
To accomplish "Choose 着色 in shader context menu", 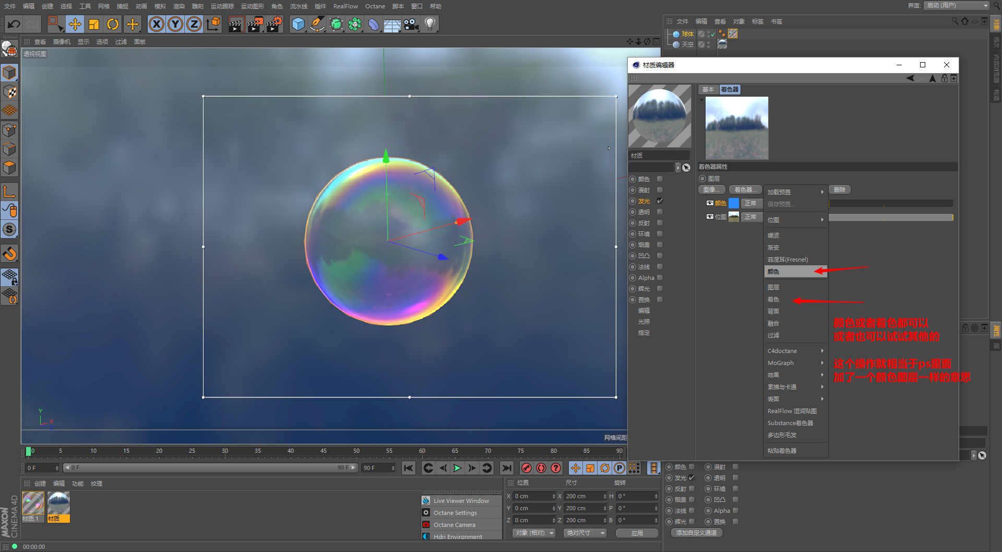I will click(795, 299).
